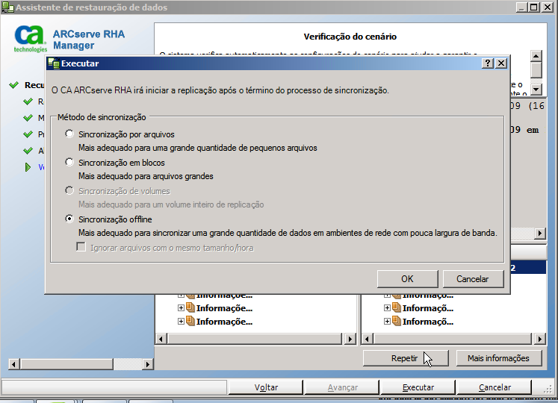The height and width of the screenshot is (403, 558).
Task: Click the green checkmark beside Recu step
Action: tap(13, 85)
